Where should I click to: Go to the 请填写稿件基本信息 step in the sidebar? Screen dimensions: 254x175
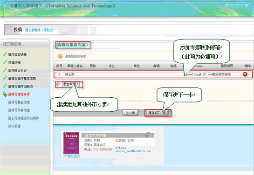tap(22, 79)
